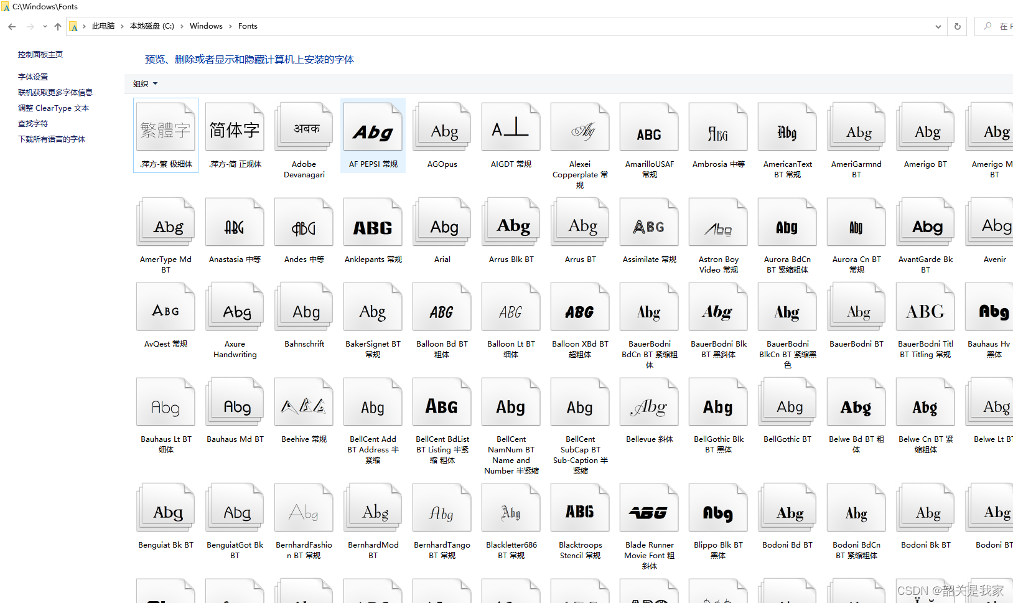Select the Axure Handwriting font icon

click(235, 307)
